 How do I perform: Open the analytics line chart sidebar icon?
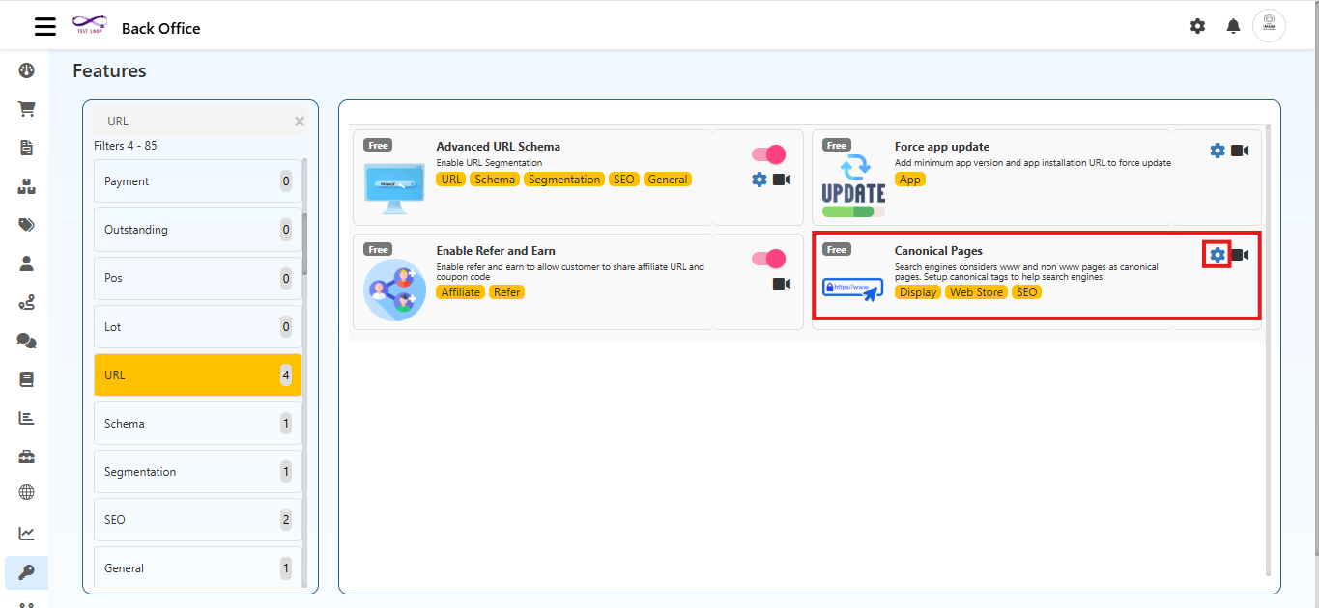pyautogui.click(x=26, y=533)
